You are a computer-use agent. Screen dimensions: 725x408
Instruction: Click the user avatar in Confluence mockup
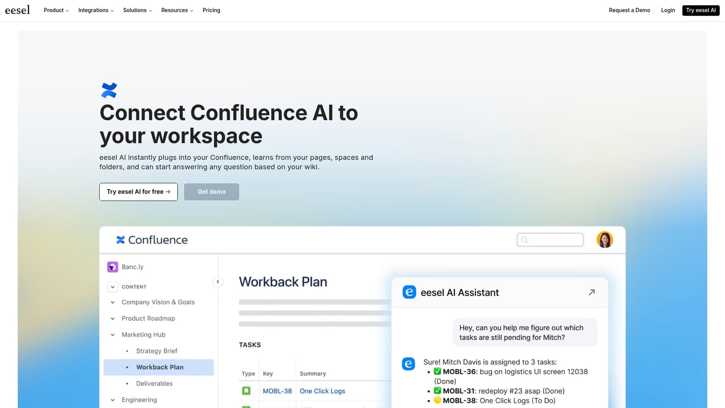[x=605, y=240]
